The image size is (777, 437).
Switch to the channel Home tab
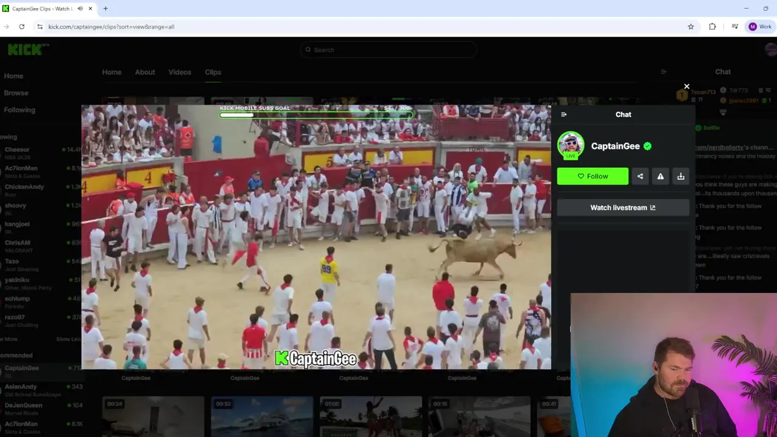(x=112, y=72)
